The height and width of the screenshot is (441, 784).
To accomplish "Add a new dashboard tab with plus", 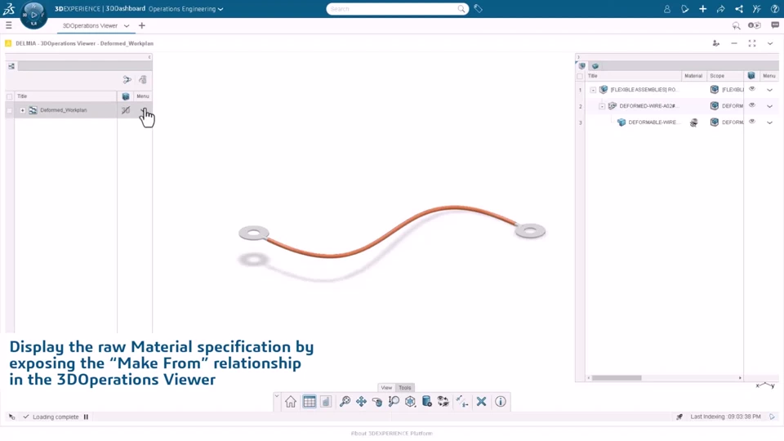I will point(142,25).
